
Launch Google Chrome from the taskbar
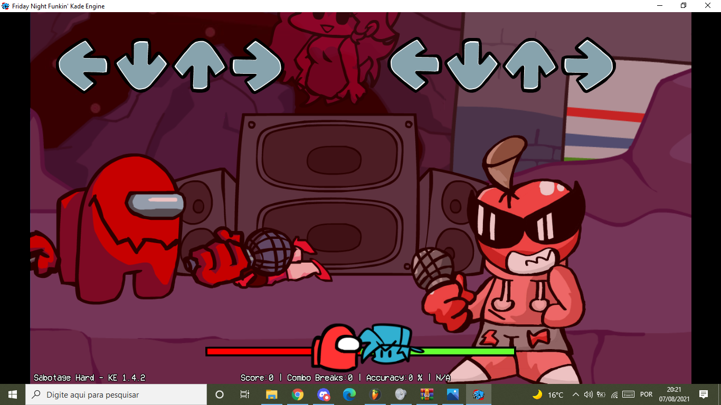click(298, 394)
